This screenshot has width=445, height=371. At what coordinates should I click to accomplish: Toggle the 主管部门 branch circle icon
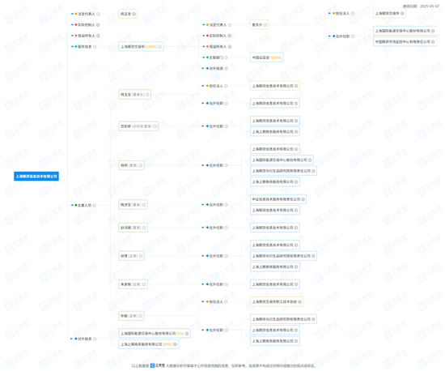pos(226,58)
